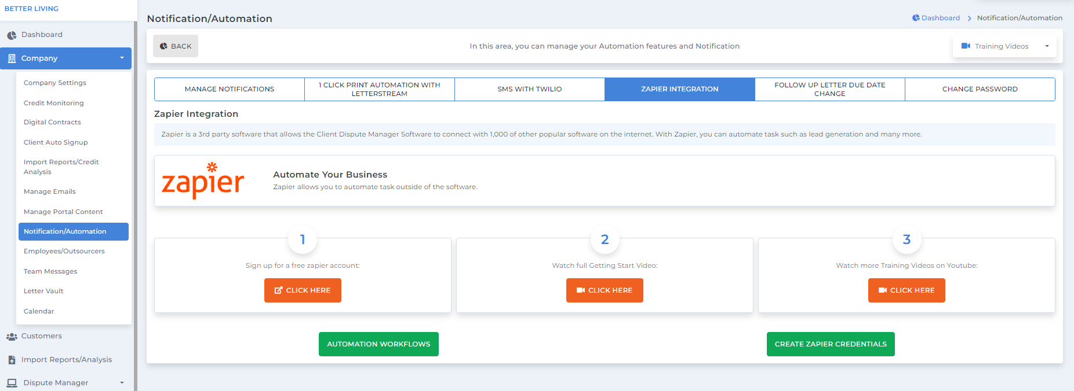Click the icon inside the BACK button

coord(163,46)
